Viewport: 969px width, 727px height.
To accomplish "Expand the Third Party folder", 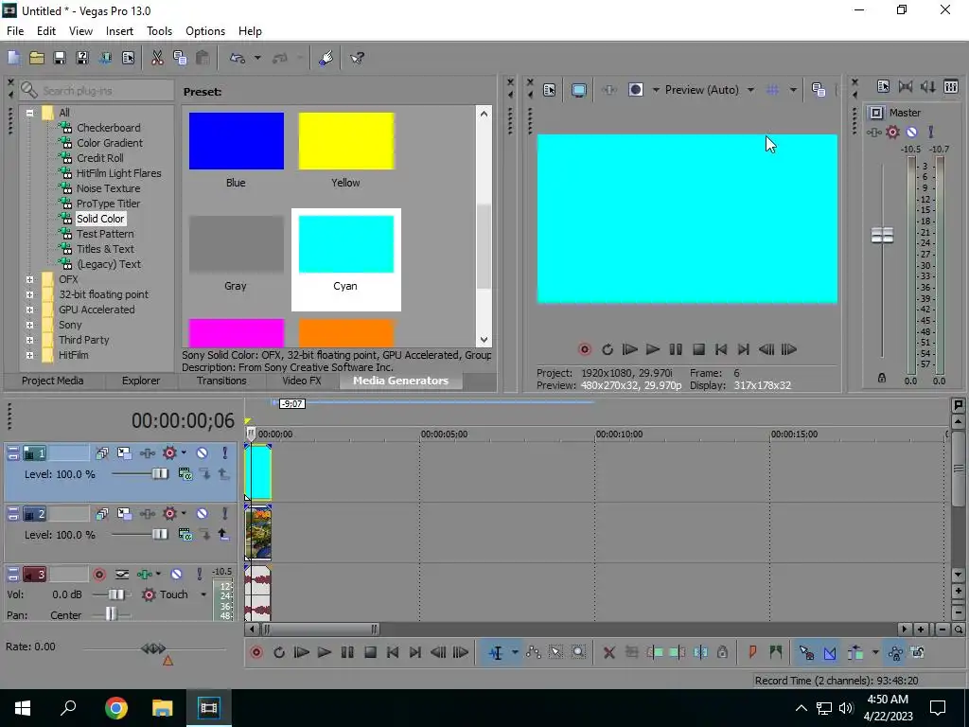I will tap(29, 340).
